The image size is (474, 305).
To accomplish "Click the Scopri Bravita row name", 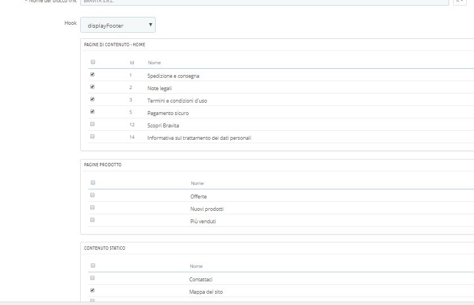I will click(x=163, y=125).
